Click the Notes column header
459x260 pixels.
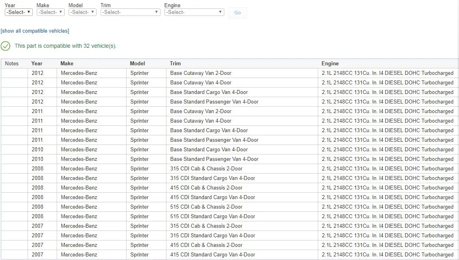[12, 63]
